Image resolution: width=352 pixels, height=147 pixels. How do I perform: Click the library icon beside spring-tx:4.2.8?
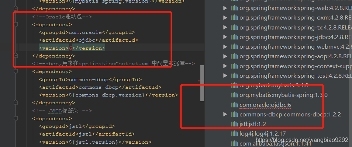click(234, 27)
